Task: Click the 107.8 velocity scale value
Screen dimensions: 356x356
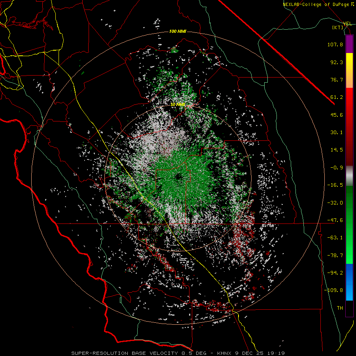Action: point(335,44)
